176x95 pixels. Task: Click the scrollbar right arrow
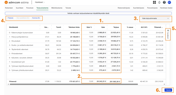(164, 84)
